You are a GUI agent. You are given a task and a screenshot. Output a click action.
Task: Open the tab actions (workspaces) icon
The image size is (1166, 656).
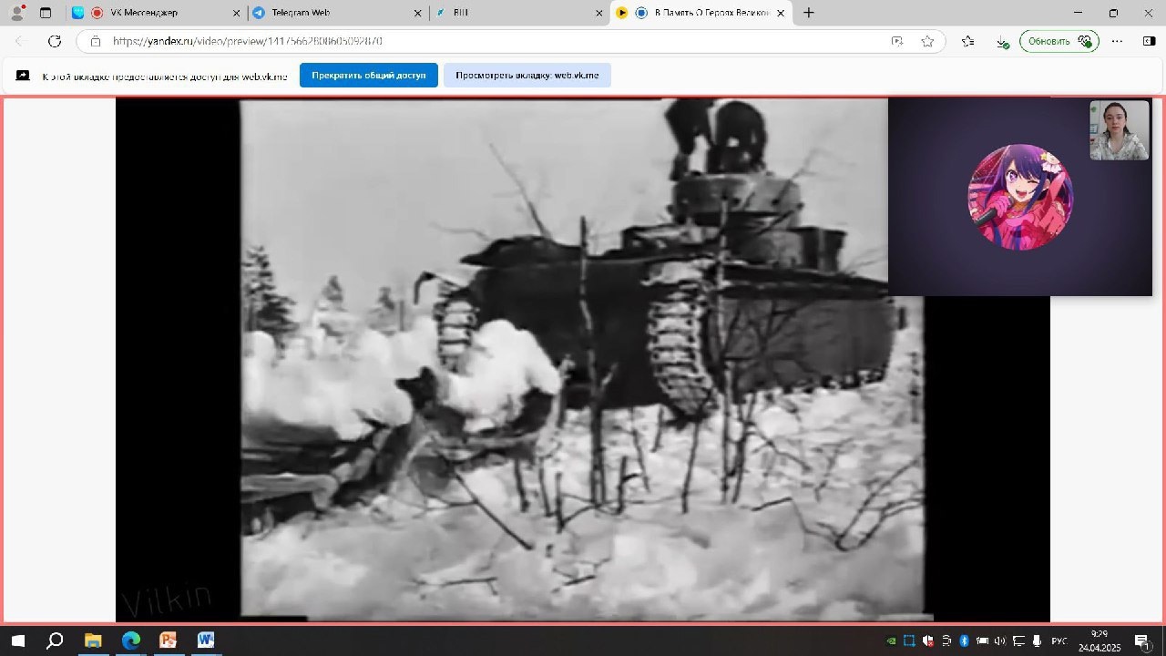(46, 13)
